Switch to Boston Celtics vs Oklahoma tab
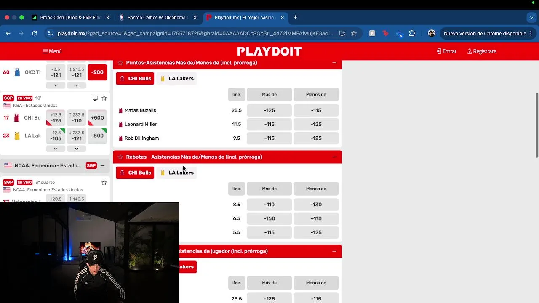Image resolution: width=539 pixels, height=303 pixels. click(x=158, y=17)
